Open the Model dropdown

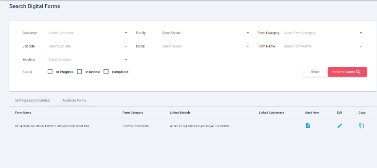[x=205, y=46]
